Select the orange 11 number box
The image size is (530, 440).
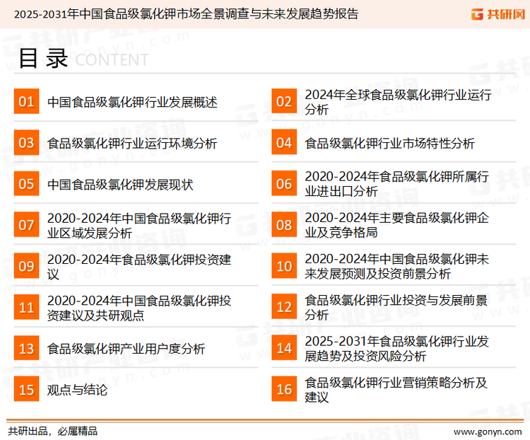[26, 307]
